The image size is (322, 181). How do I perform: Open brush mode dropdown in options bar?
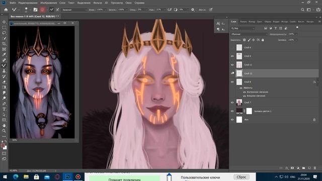pyautogui.click(x=74, y=10)
